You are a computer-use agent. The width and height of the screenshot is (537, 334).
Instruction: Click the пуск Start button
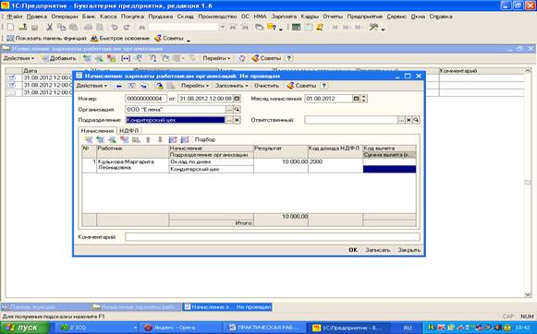tap(25, 328)
